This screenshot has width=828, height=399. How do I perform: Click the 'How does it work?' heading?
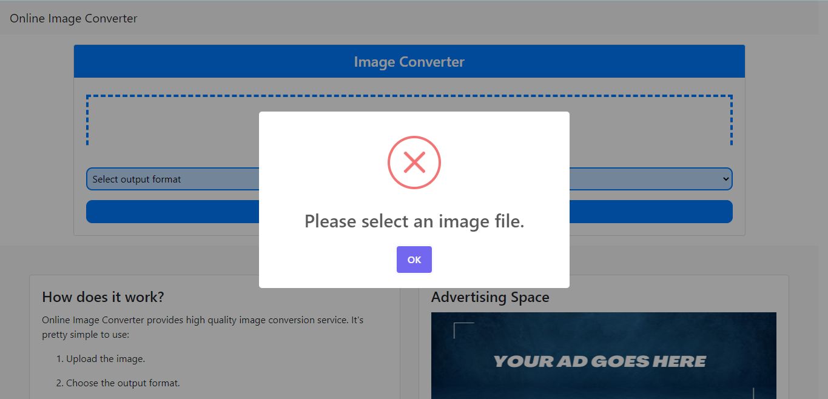pos(103,297)
